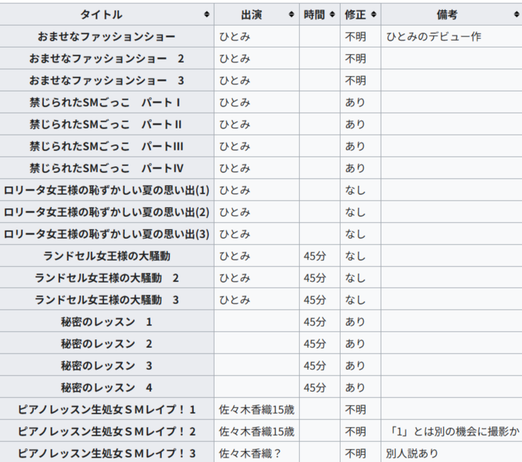Sort the table by 時間 arrow icon
The height and width of the screenshot is (462, 522).
point(333,14)
